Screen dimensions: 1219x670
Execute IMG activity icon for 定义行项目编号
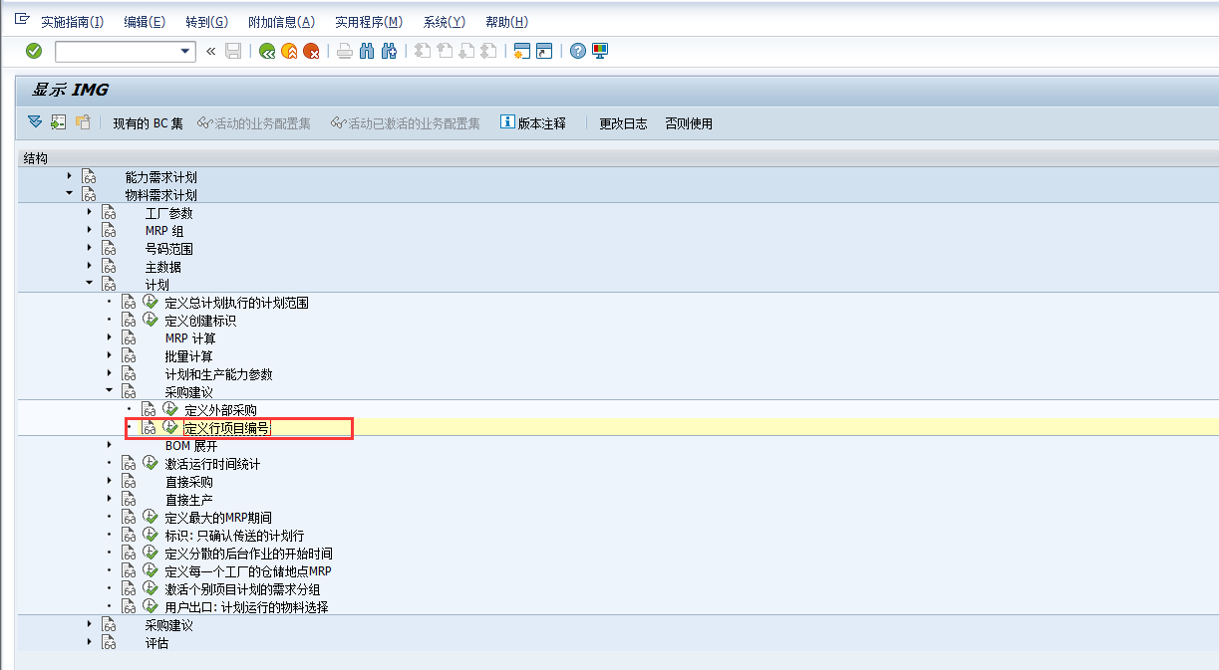(170, 427)
